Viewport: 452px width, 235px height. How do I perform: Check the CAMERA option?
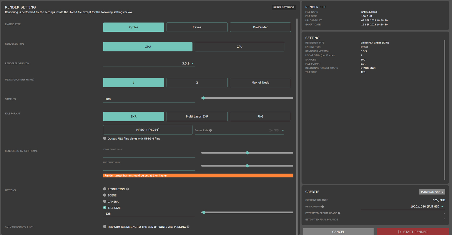(104, 202)
